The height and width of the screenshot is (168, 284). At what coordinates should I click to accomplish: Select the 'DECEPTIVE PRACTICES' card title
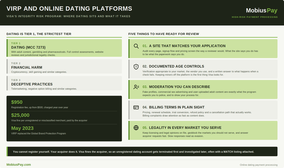pos(32,84)
